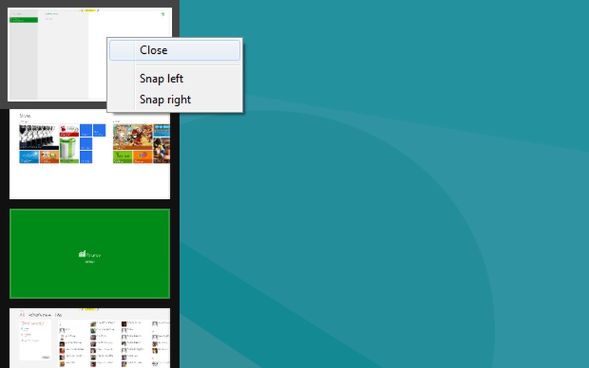This screenshot has height=368, width=589.
Task: Switch to the Finance app via its green thumbnail
Action: (90, 253)
